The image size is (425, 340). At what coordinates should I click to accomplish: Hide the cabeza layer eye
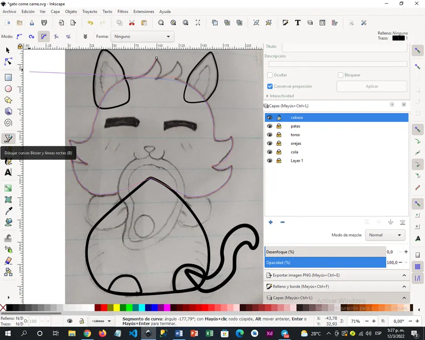click(x=270, y=117)
